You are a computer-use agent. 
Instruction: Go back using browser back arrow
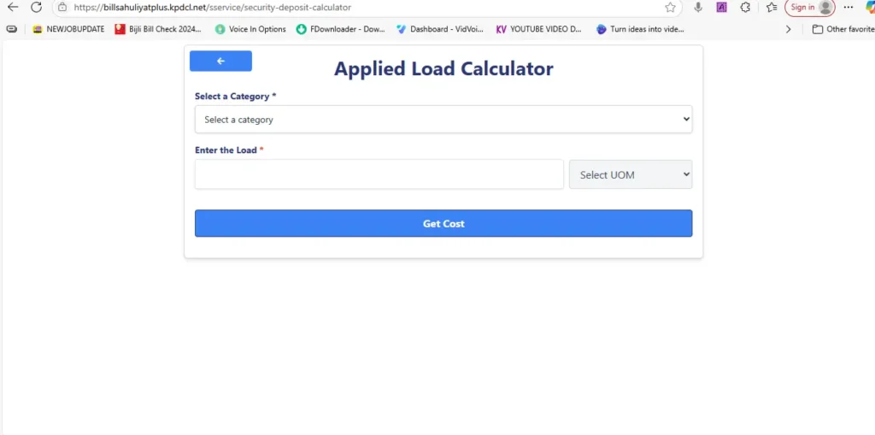(x=13, y=7)
